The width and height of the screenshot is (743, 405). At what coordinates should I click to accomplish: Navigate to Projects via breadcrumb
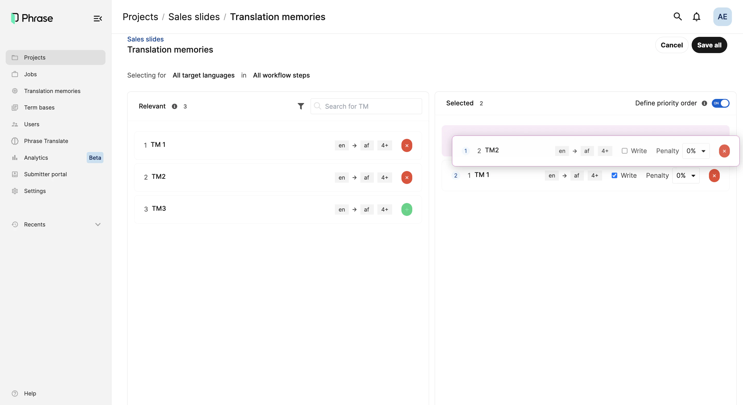point(140,16)
